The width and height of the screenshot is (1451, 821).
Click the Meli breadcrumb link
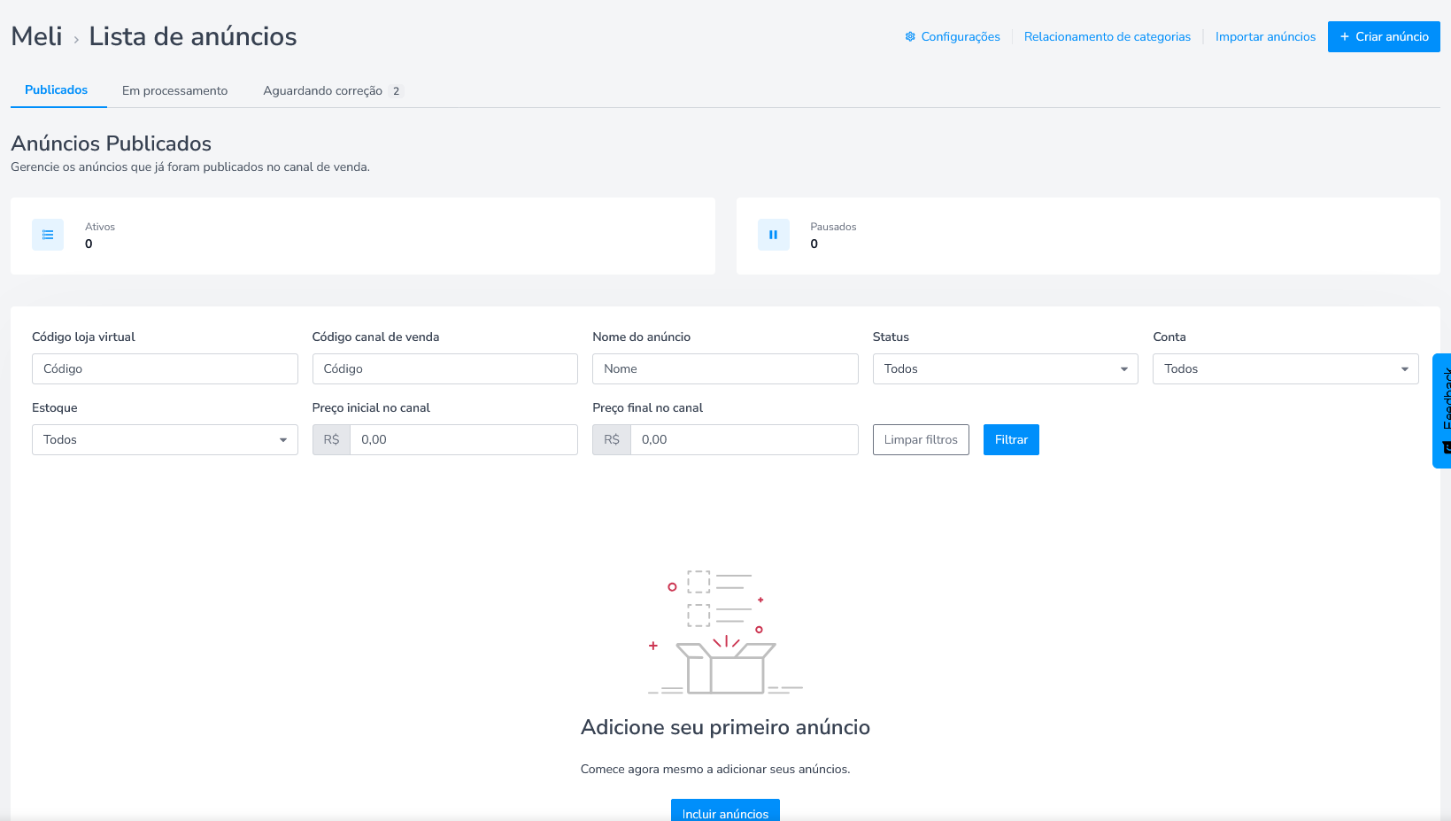point(36,36)
